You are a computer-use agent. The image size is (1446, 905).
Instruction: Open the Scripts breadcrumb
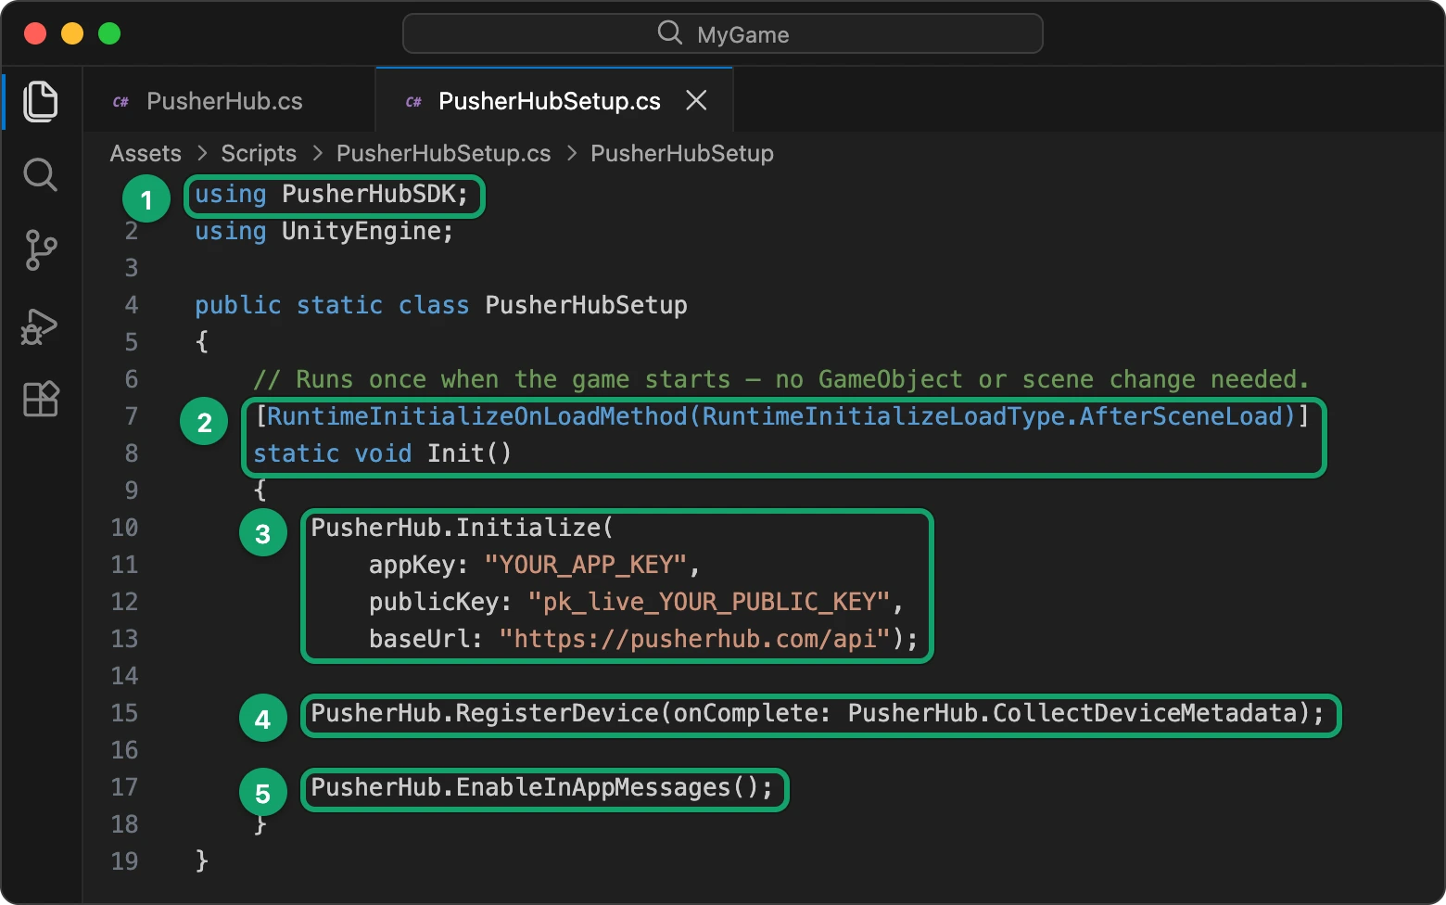coord(259,153)
